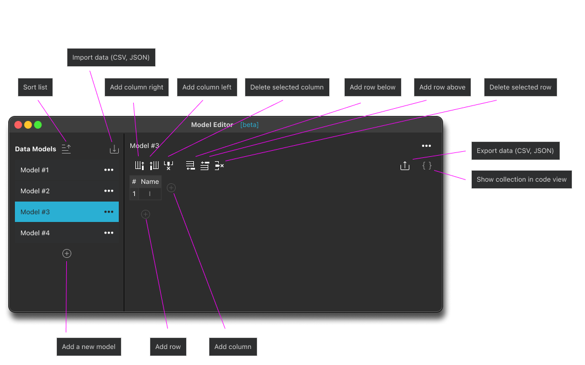585x365 pixels.
Task: Open the three-dot menu for Model #3 in list
Action: coord(109,212)
